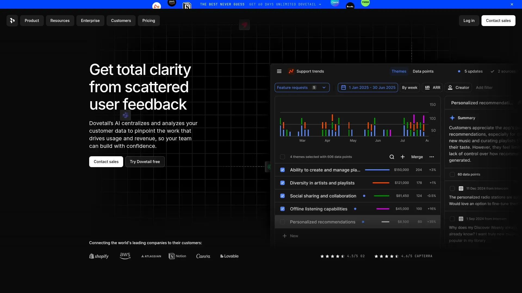Screen dimensions: 522x293
Task: Click the Creator person icon filter
Action: 450,87
